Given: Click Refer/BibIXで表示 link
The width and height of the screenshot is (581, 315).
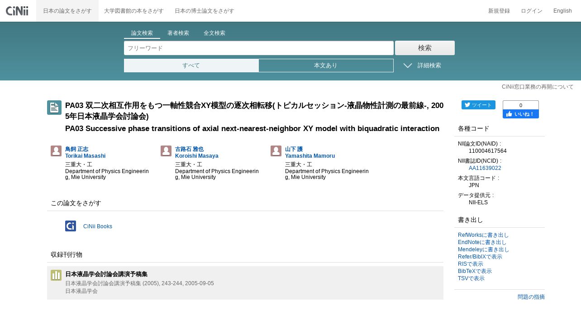Looking at the screenshot, I should [480, 257].
